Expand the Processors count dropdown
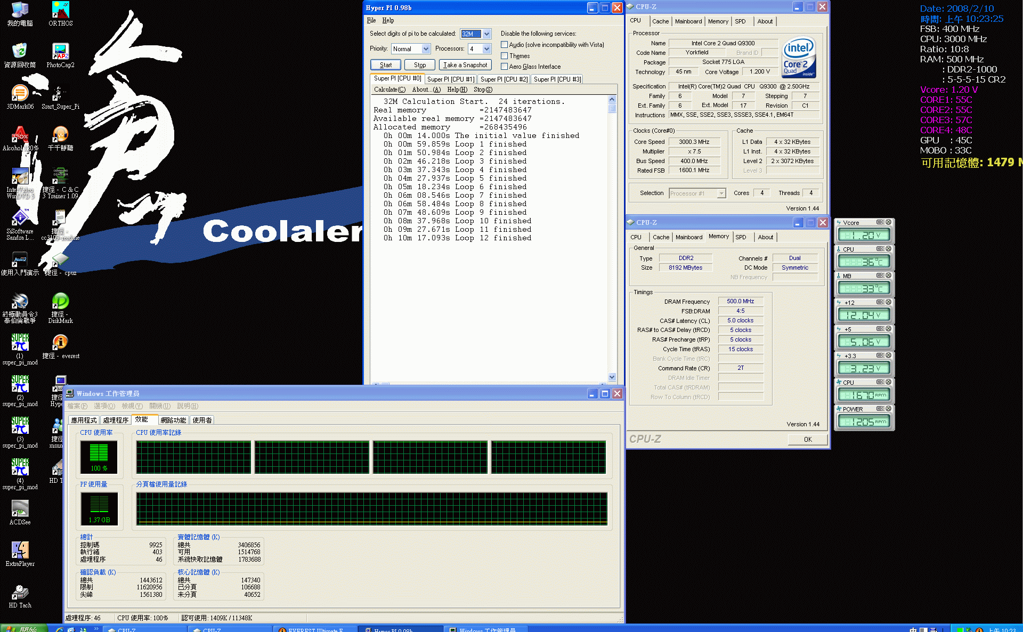The image size is (1023, 632). pos(486,49)
